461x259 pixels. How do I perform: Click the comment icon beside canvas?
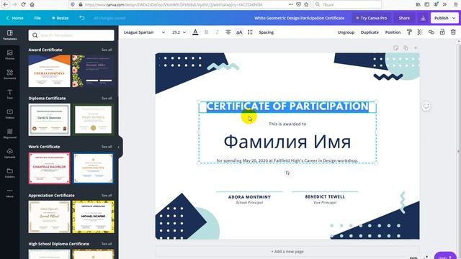(426, 106)
